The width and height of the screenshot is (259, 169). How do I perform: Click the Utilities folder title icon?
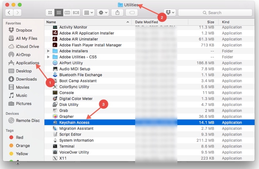click(120, 5)
